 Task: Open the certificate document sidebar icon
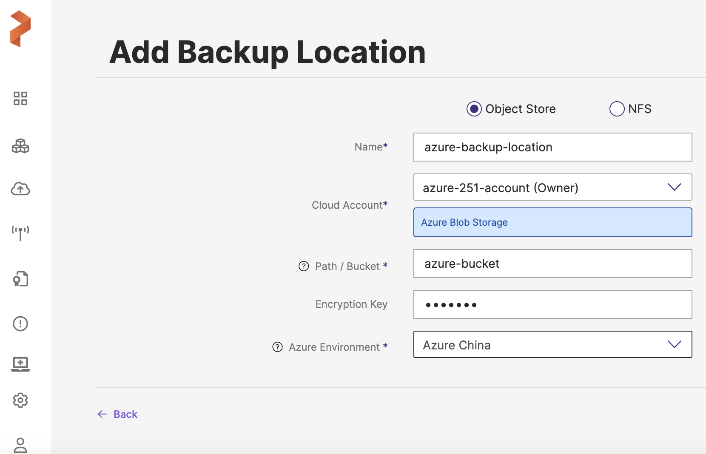click(20, 279)
